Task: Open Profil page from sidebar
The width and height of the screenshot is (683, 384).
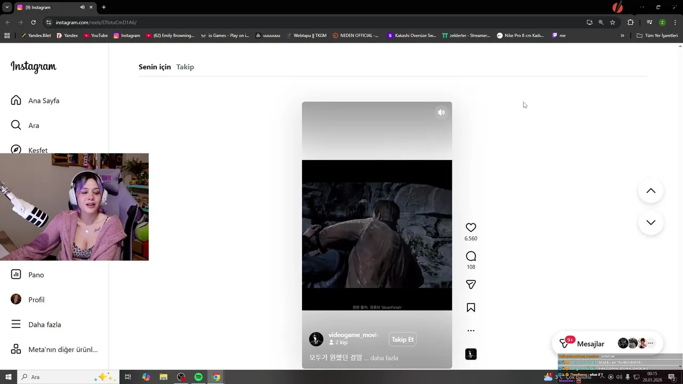Action: [x=28, y=299]
